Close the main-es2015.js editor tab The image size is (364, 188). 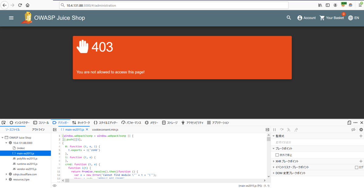pyautogui.click(x=87, y=129)
